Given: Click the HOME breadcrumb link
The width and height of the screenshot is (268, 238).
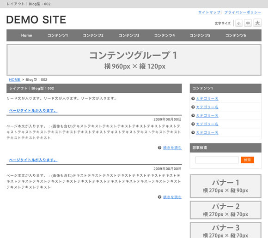Looking at the screenshot, I should point(15,79).
